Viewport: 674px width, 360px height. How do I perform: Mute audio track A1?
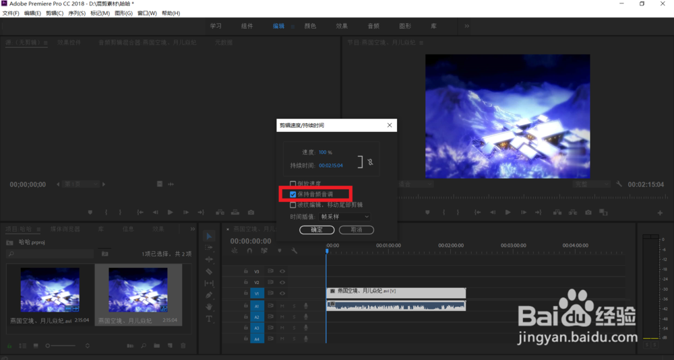[282, 305]
